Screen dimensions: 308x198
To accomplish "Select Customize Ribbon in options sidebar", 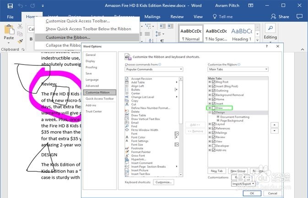I will tap(100, 92).
